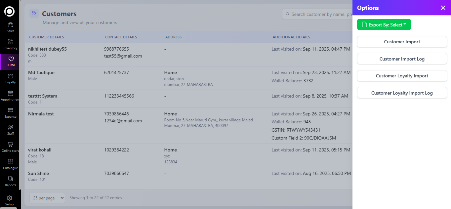This screenshot has width=451, height=209.
Task: Open the Staff people icon
Action: [x=10, y=127]
